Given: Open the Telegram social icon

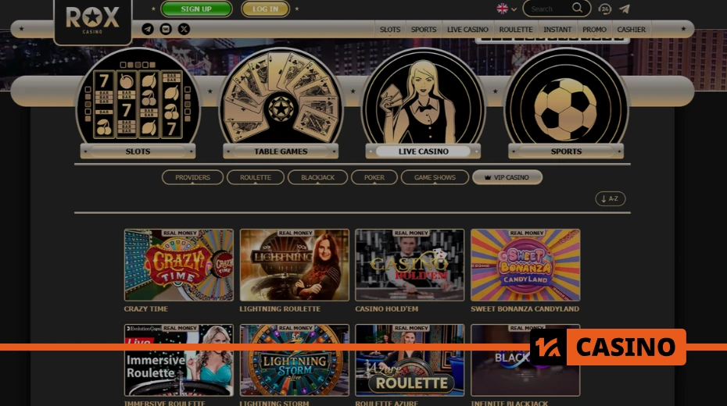Looking at the screenshot, I should click(x=148, y=29).
